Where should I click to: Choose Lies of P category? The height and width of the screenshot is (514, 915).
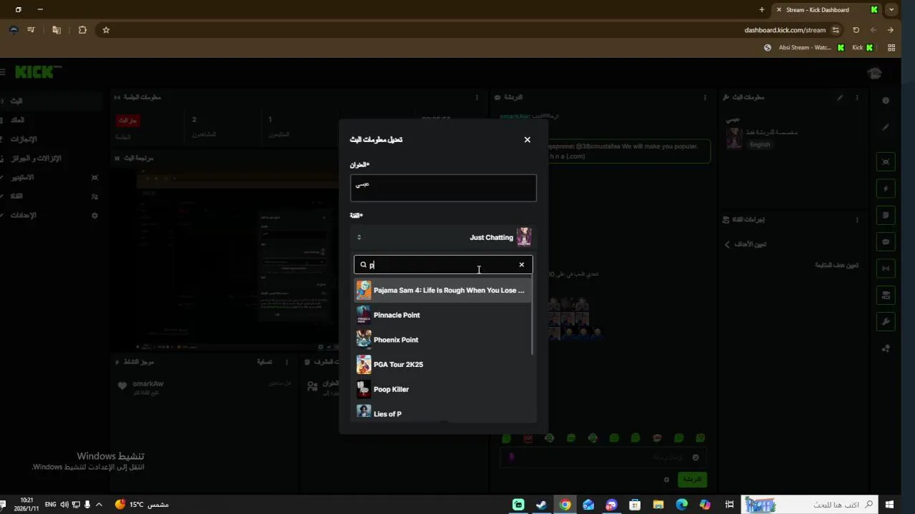pyautogui.click(x=442, y=413)
